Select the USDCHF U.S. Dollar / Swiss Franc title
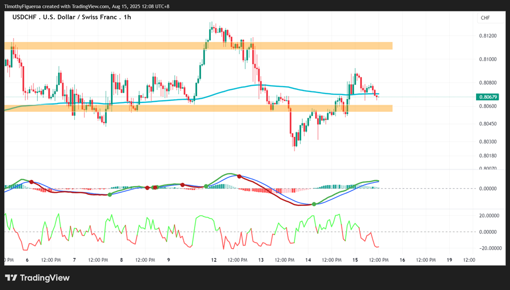The image size is (510, 290). (x=72, y=17)
